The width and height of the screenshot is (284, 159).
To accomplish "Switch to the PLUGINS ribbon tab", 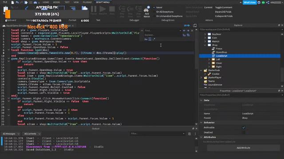I will tap(87, 2).
